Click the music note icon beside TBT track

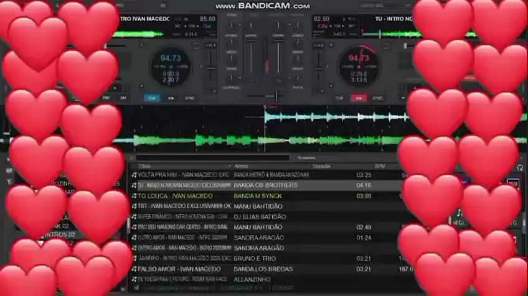134,206
